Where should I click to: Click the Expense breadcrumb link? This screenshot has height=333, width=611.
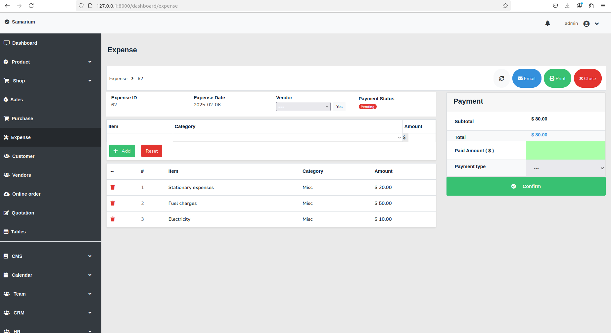118,78
